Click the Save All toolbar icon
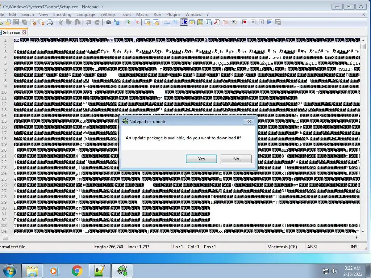The image size is (371, 278). (25, 22)
